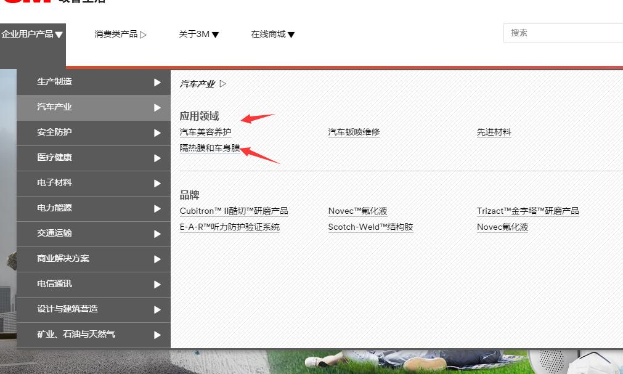Open the 汽车钣喷维修 link
The image size is (623, 374).
[354, 132]
